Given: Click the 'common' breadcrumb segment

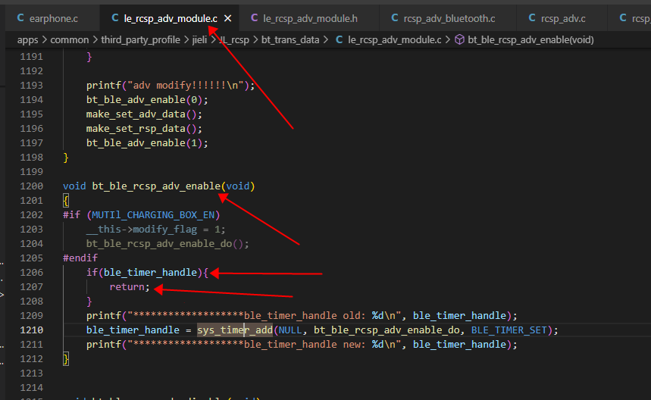Looking at the screenshot, I should [x=69, y=40].
